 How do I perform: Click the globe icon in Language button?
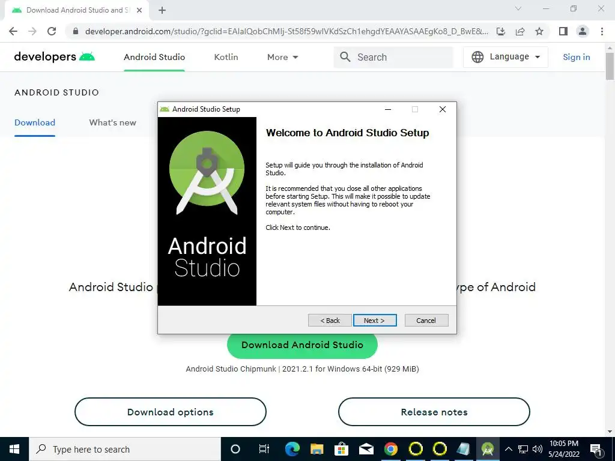(x=477, y=57)
